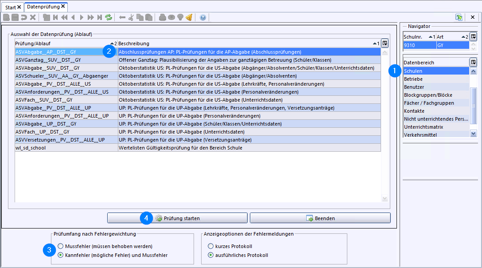Select the wl_sd_school check row

pyautogui.click(x=198, y=148)
